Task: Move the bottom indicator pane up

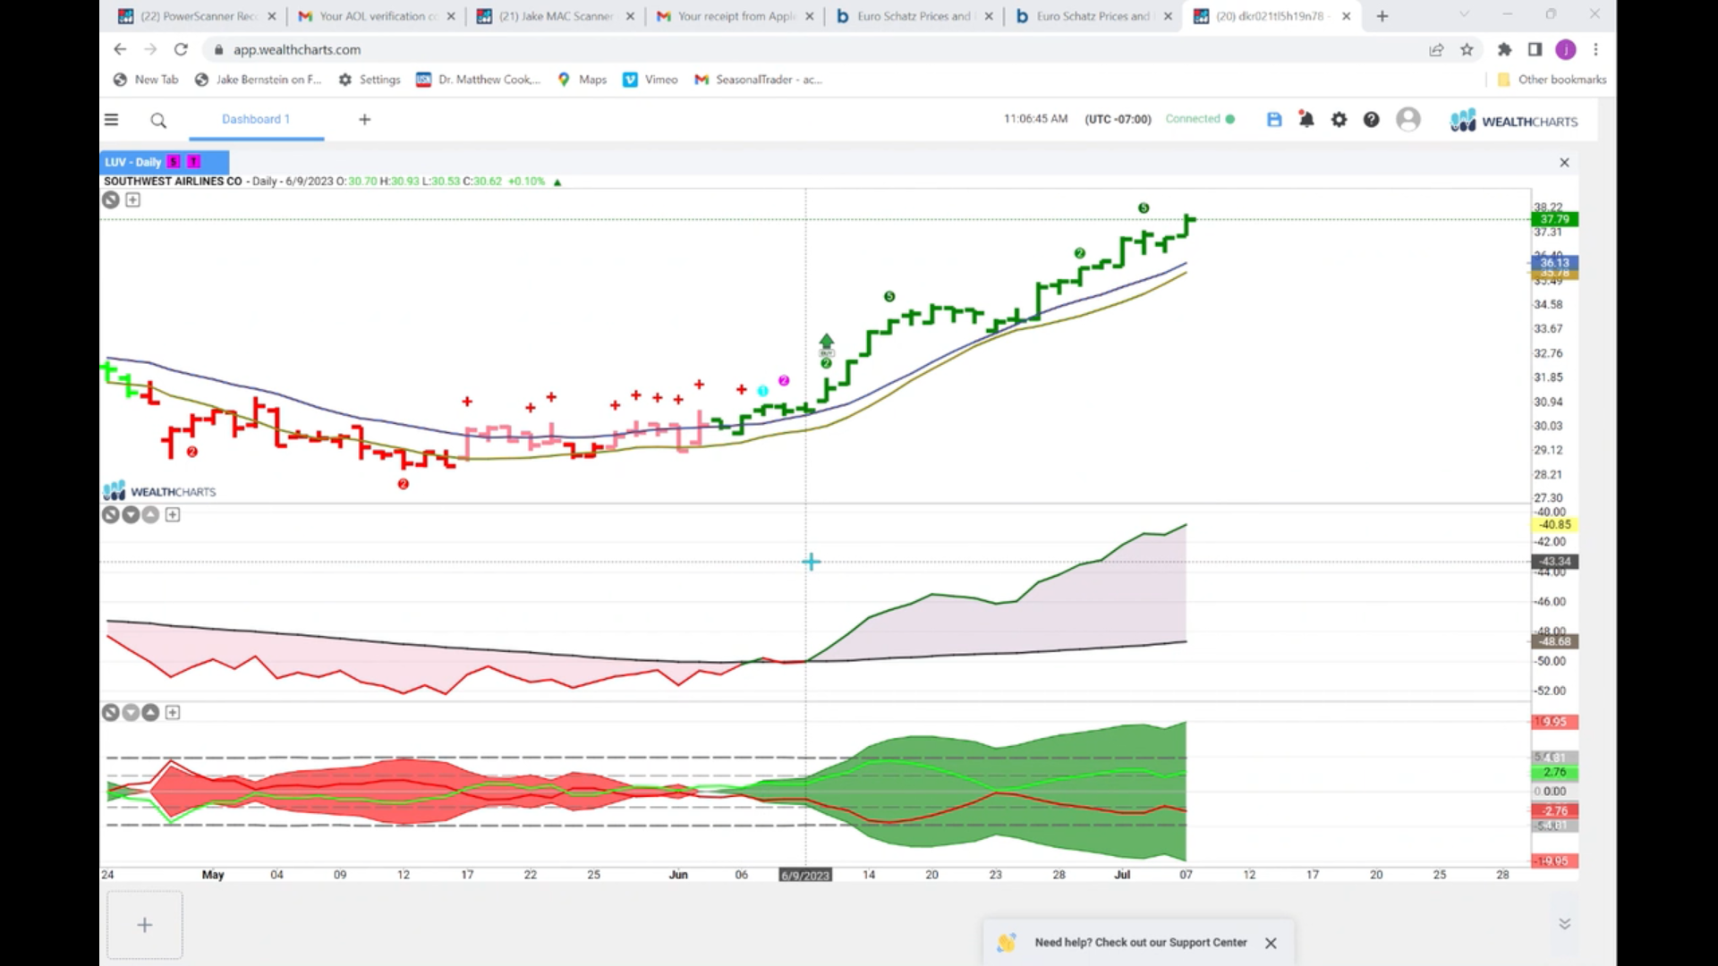Action: coord(150,713)
